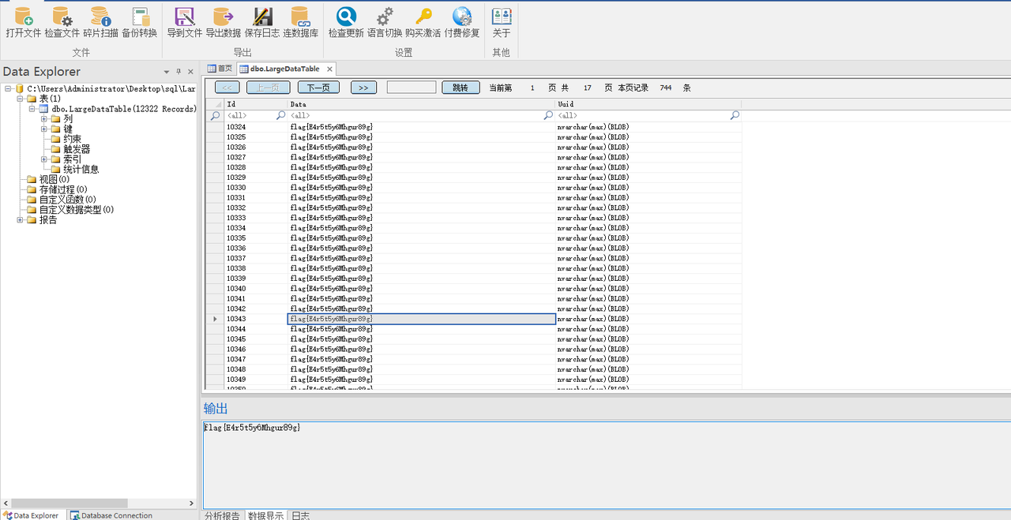Click the 跳转 jump button

(x=460, y=88)
